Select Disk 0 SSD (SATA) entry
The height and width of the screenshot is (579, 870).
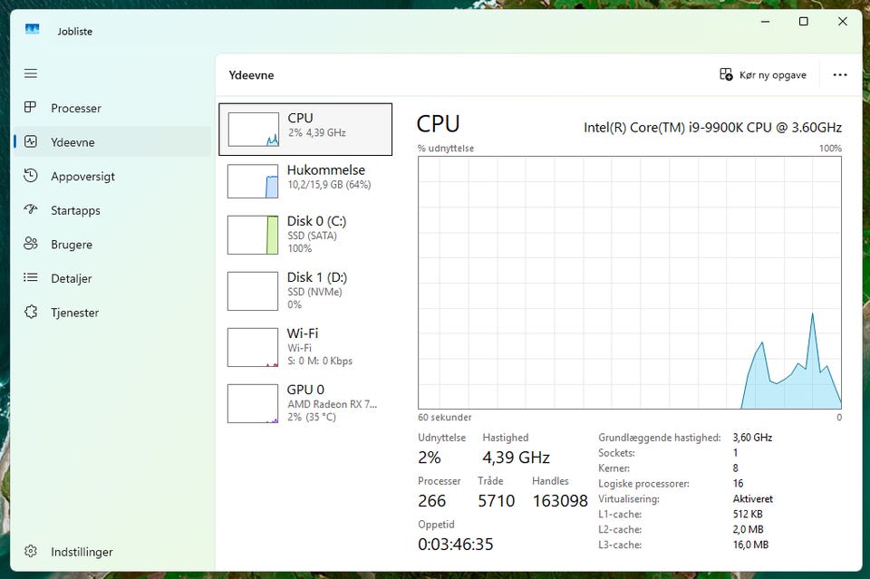click(x=305, y=236)
